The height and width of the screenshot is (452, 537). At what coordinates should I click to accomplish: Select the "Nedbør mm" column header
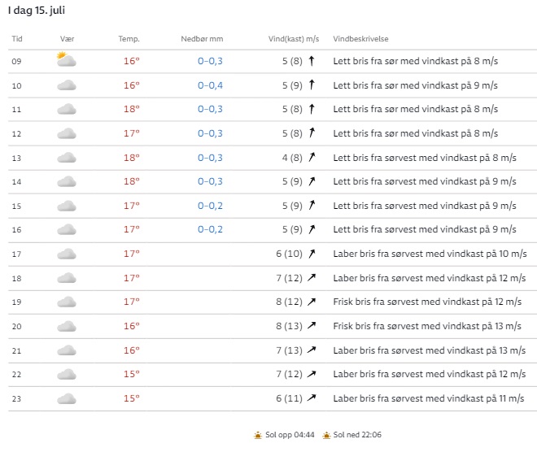point(202,39)
